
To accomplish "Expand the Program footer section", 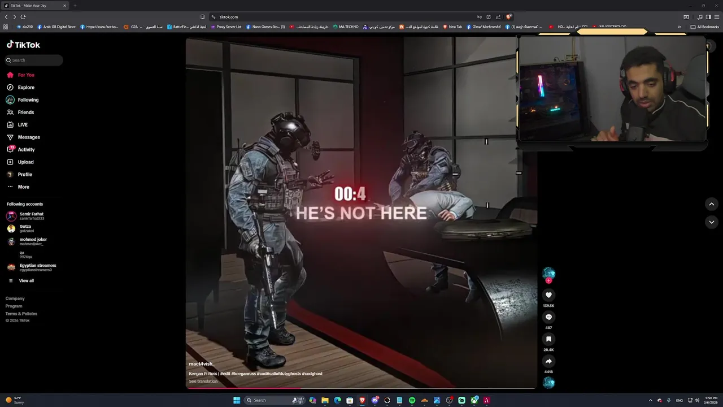I will coord(14,306).
